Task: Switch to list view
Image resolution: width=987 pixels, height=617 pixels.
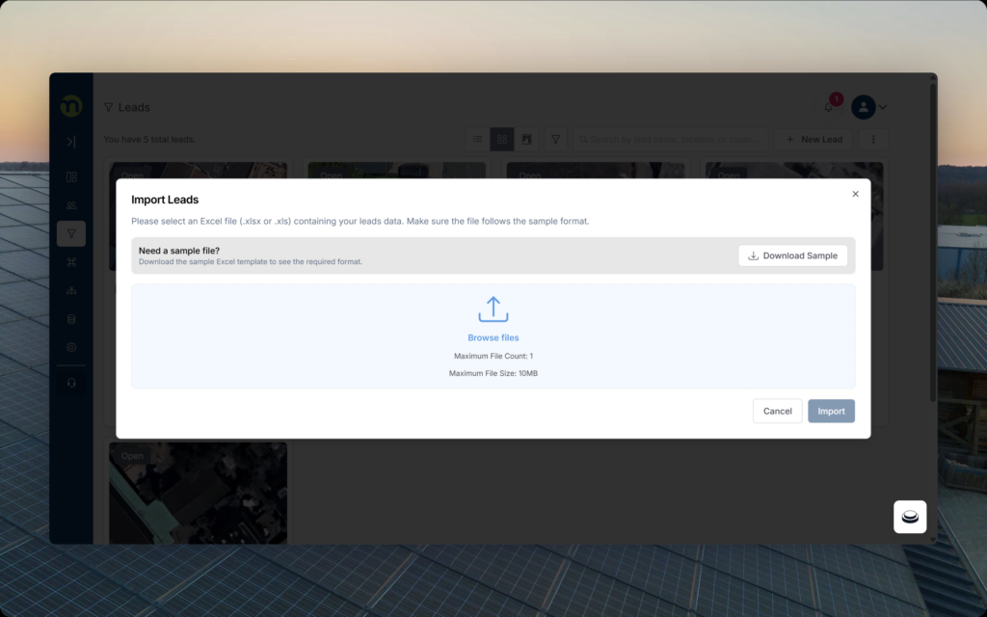Action: point(477,140)
